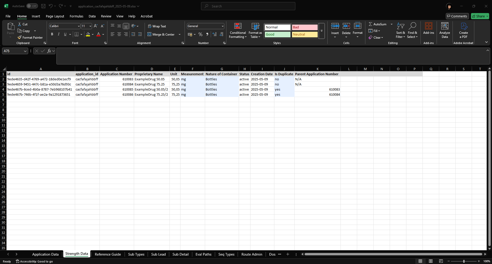Open the General number format dropdown
This screenshot has height=264, width=492.
[x=222, y=26]
